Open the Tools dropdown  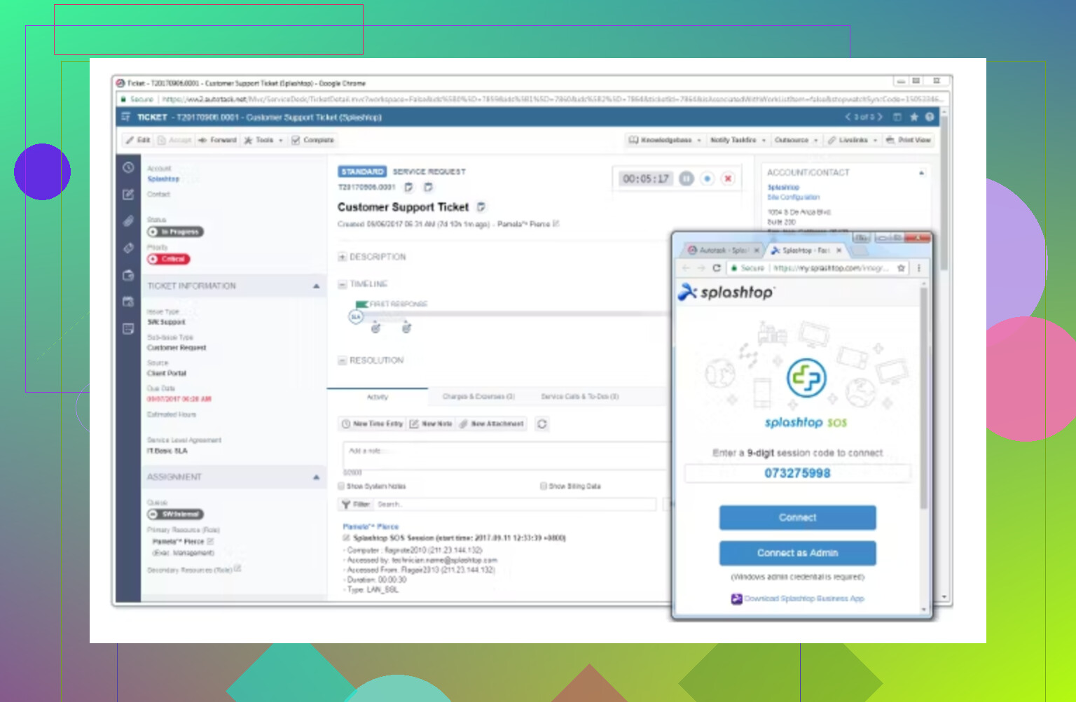point(263,140)
